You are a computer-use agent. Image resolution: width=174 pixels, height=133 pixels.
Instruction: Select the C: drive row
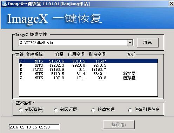pos(88,61)
